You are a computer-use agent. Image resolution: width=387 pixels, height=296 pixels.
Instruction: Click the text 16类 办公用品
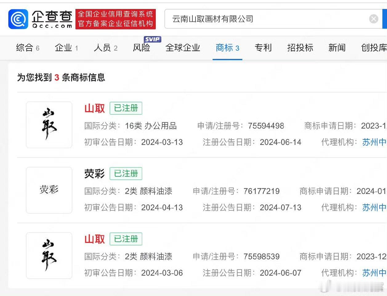(151, 126)
